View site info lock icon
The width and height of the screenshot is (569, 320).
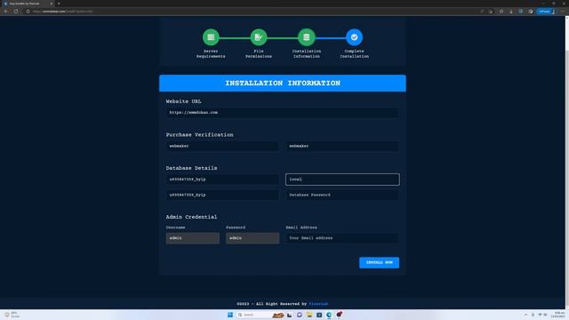coord(28,12)
